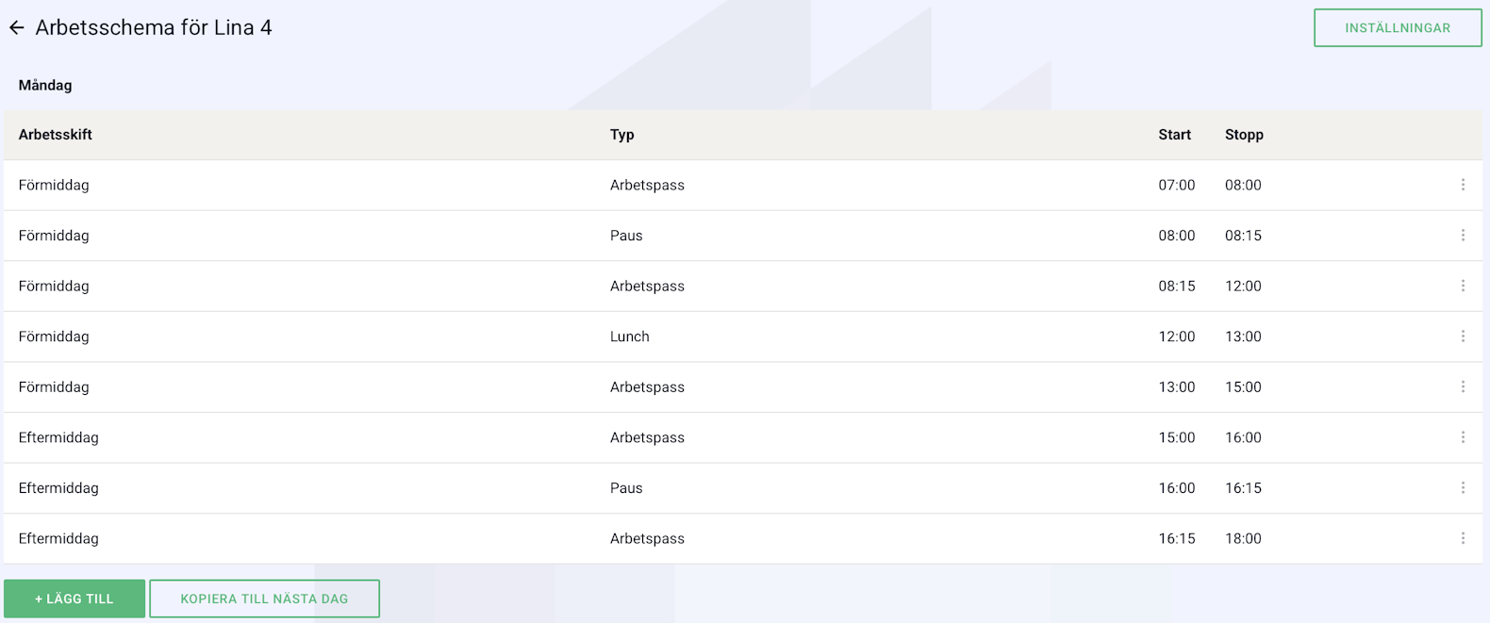Open options for 15:00 Eftermiddag Arbetspass row

click(x=1463, y=437)
